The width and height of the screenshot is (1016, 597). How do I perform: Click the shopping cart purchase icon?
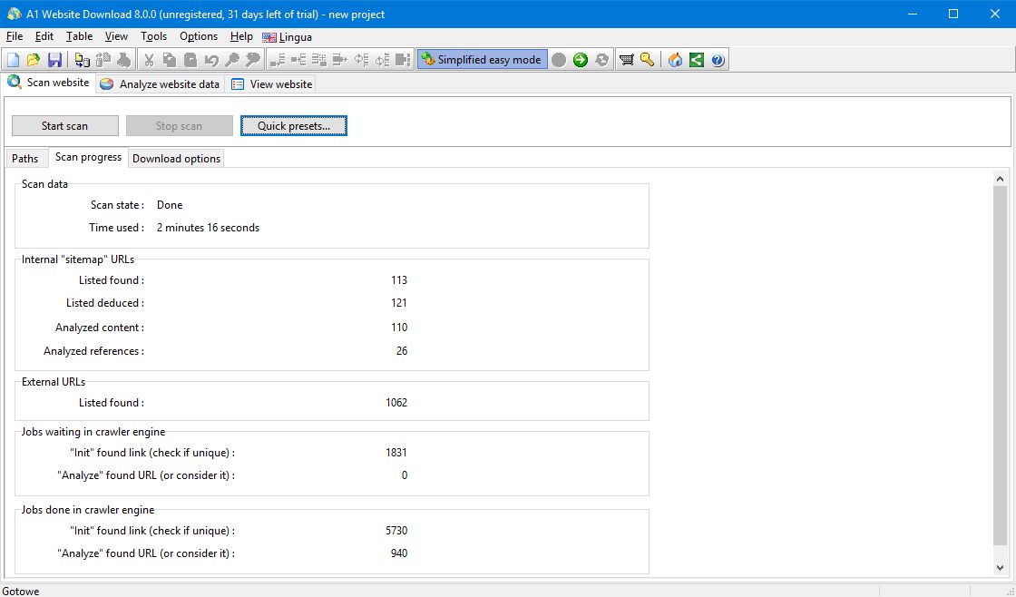point(627,60)
